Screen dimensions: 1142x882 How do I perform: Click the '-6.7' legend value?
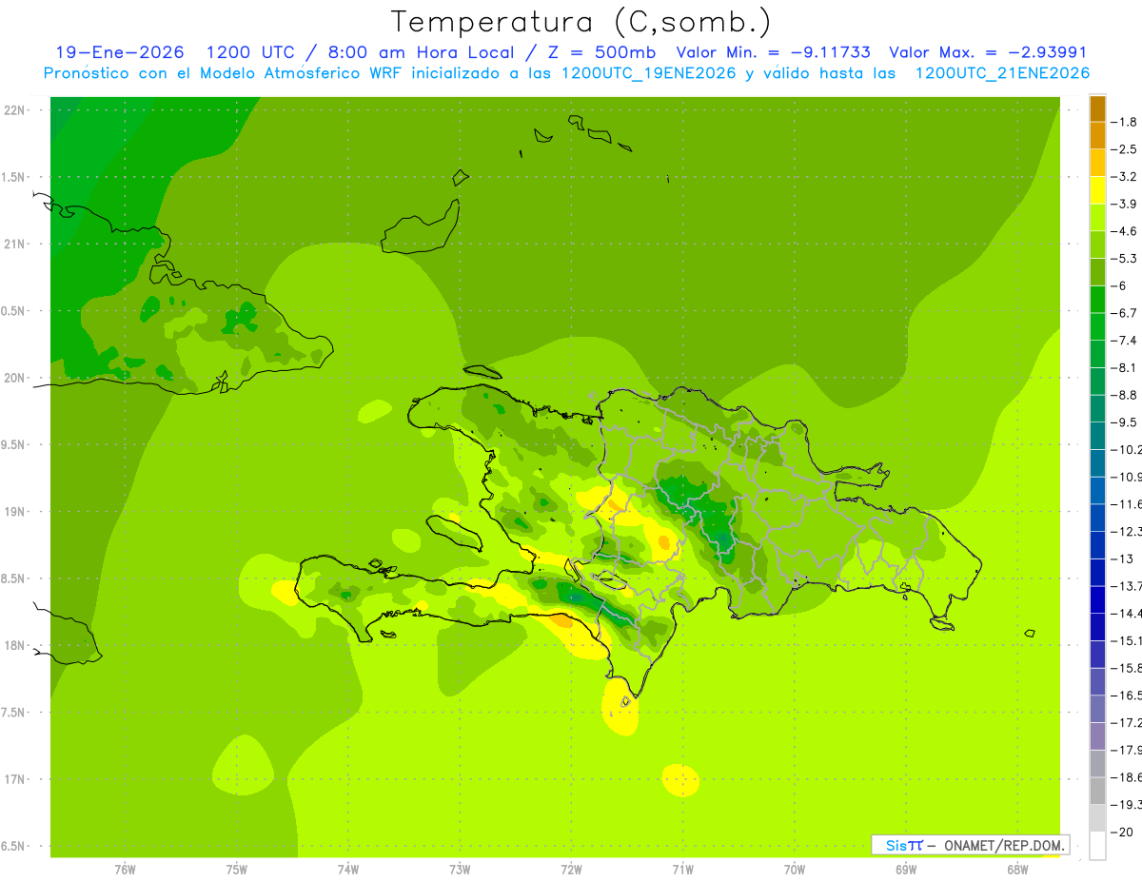1125,313
